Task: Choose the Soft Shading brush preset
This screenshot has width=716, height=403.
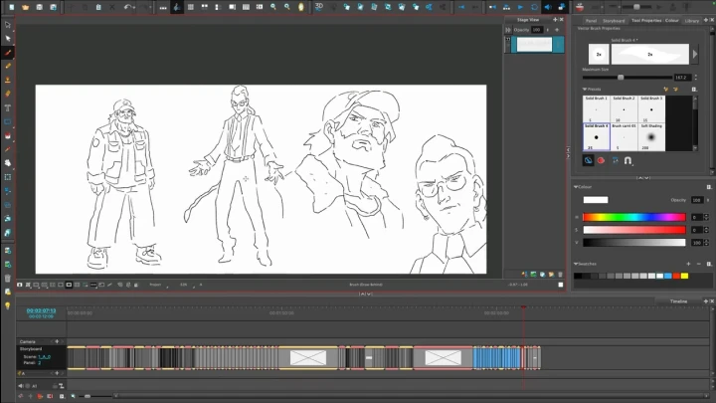Action: [x=651, y=136]
